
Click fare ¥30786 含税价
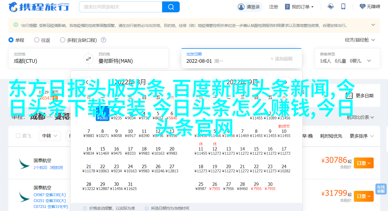[x=336, y=162]
